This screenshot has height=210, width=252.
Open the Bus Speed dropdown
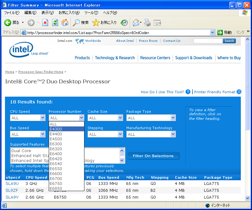coord(28,134)
